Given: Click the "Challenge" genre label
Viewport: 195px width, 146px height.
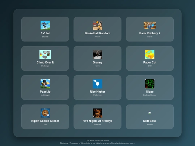Looking at the screenshot, I should [x=45, y=66].
